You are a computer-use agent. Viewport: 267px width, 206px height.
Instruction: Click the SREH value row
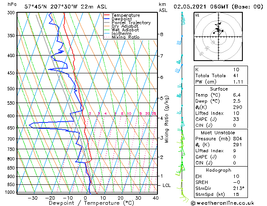pyautogui.click(x=221, y=182)
